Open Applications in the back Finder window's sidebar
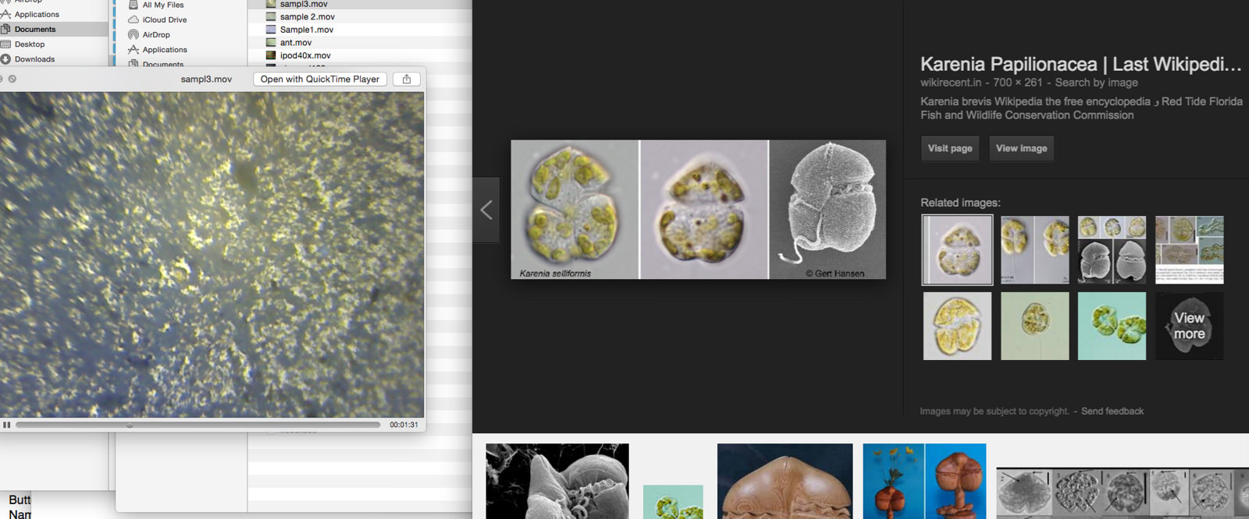Viewport: 1249px width, 519px height. pos(36,14)
